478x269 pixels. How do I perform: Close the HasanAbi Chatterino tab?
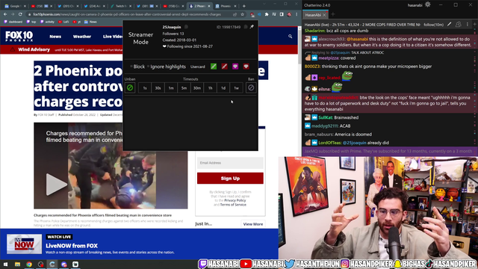324,15
